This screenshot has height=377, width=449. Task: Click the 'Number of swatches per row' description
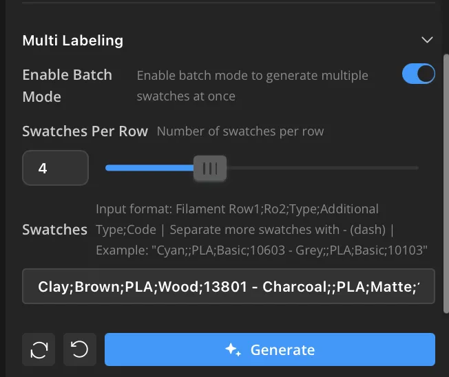(240, 131)
